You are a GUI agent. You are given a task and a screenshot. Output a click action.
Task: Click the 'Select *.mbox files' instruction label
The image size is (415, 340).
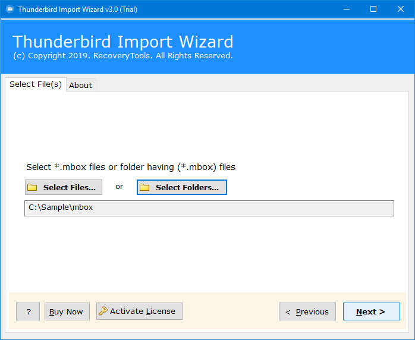pos(131,167)
